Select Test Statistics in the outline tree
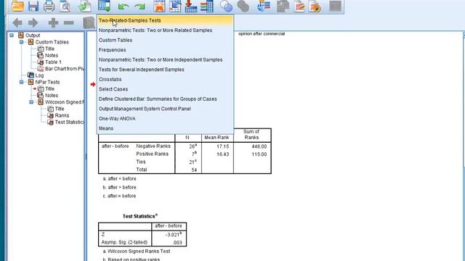The width and height of the screenshot is (465, 261). (x=70, y=122)
